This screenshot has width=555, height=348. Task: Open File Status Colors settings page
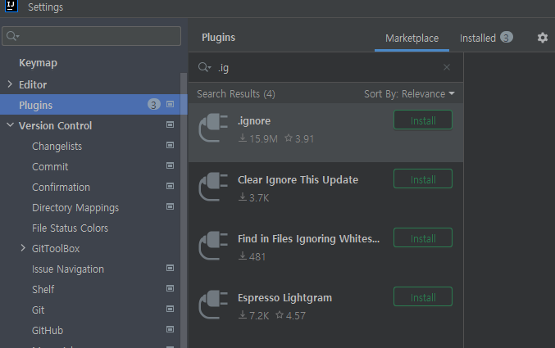coord(70,228)
